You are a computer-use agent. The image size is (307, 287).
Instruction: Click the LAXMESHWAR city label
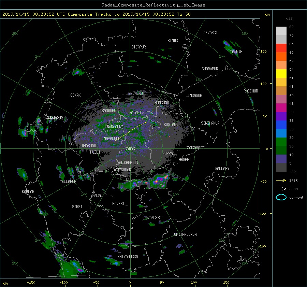click(x=121, y=170)
